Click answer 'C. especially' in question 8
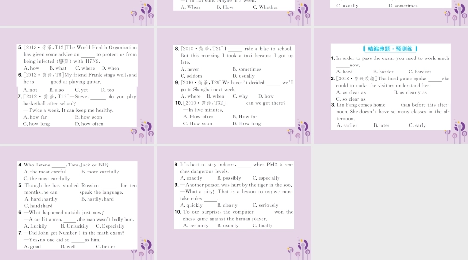Viewport: 468px width, 260px height. pos(266,178)
